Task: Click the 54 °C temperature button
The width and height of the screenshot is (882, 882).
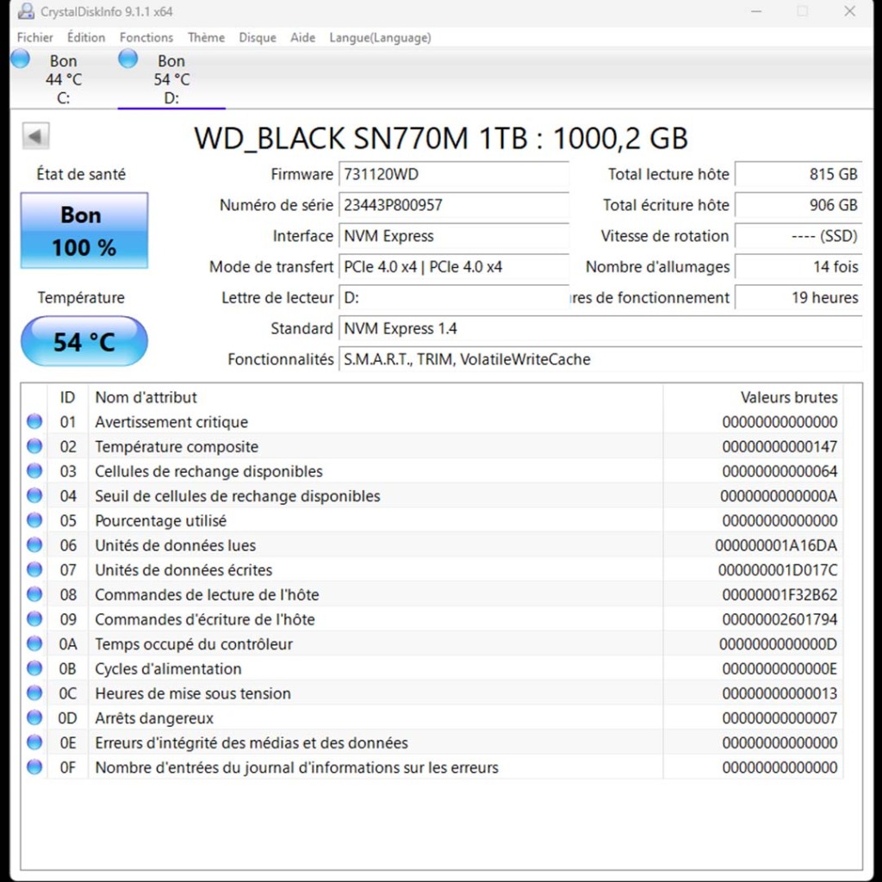Action: pos(84,341)
